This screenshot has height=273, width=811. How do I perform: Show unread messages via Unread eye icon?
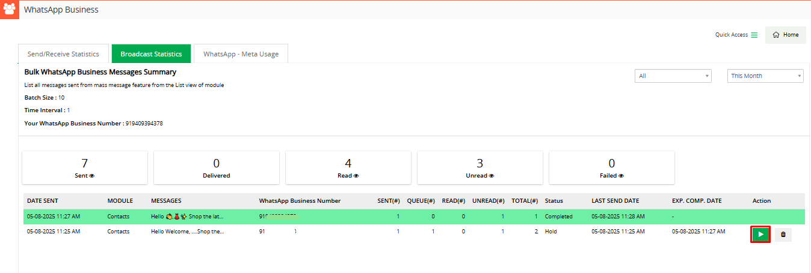pyautogui.click(x=492, y=176)
